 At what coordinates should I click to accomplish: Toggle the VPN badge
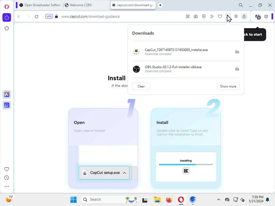click(49, 16)
